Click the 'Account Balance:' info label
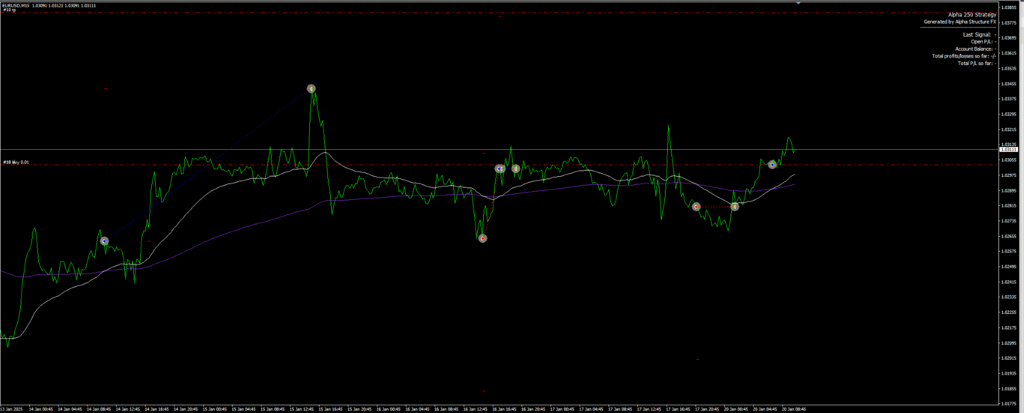Screen dimensions: 1024x413 pos(974,49)
